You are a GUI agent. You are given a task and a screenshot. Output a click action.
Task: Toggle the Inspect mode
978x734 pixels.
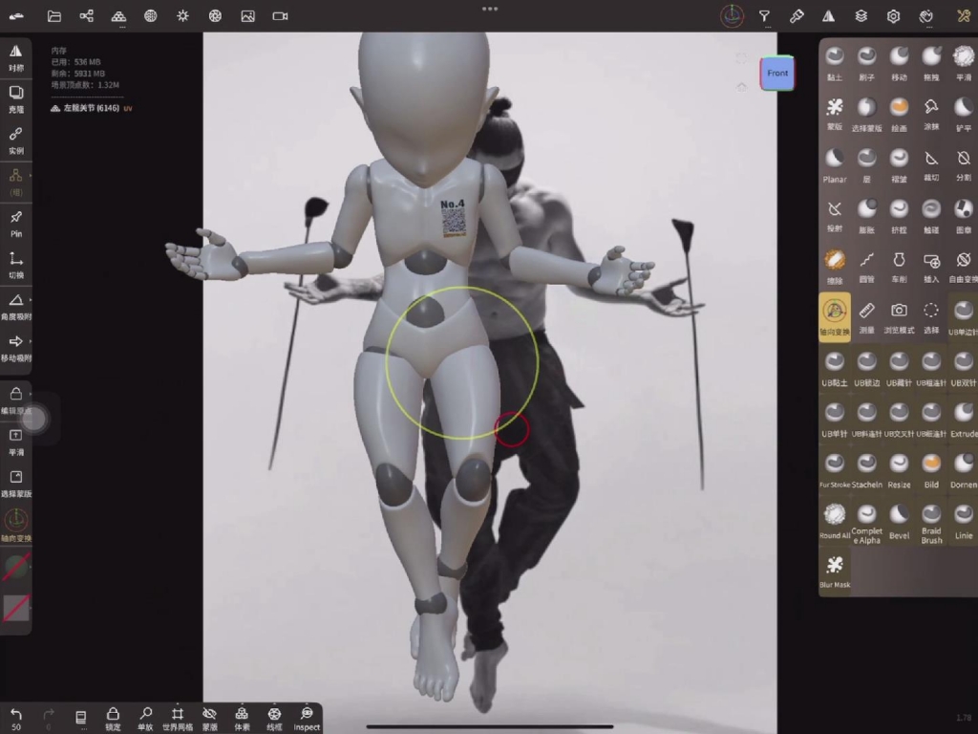(x=307, y=719)
